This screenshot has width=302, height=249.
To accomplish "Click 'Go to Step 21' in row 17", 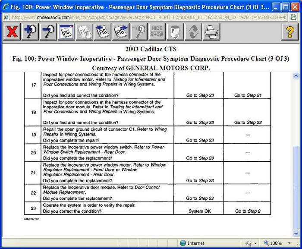I will click(248, 95).
